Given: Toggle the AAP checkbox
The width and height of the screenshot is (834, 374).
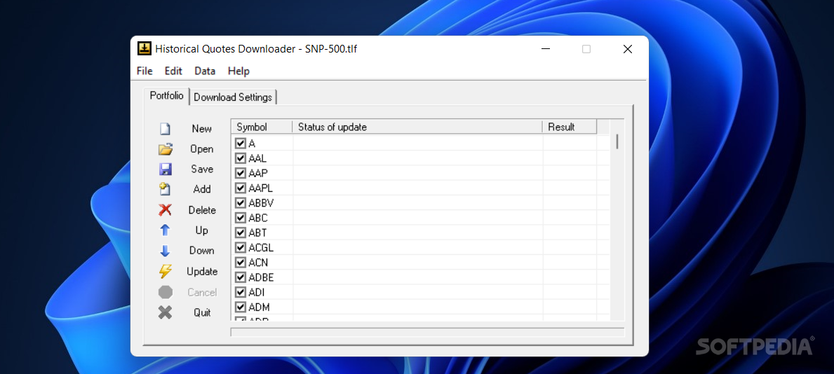Looking at the screenshot, I should point(241,173).
